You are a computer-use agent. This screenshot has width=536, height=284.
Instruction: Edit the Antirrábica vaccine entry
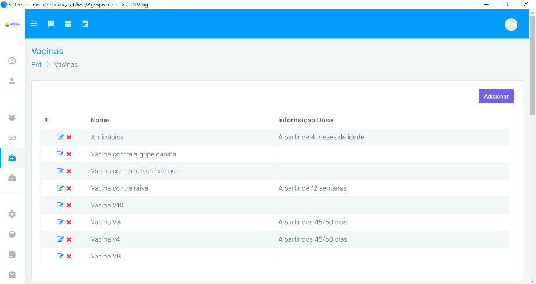[x=60, y=137]
